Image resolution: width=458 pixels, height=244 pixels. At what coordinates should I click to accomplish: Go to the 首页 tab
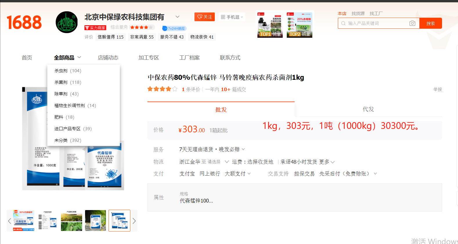pos(27,58)
